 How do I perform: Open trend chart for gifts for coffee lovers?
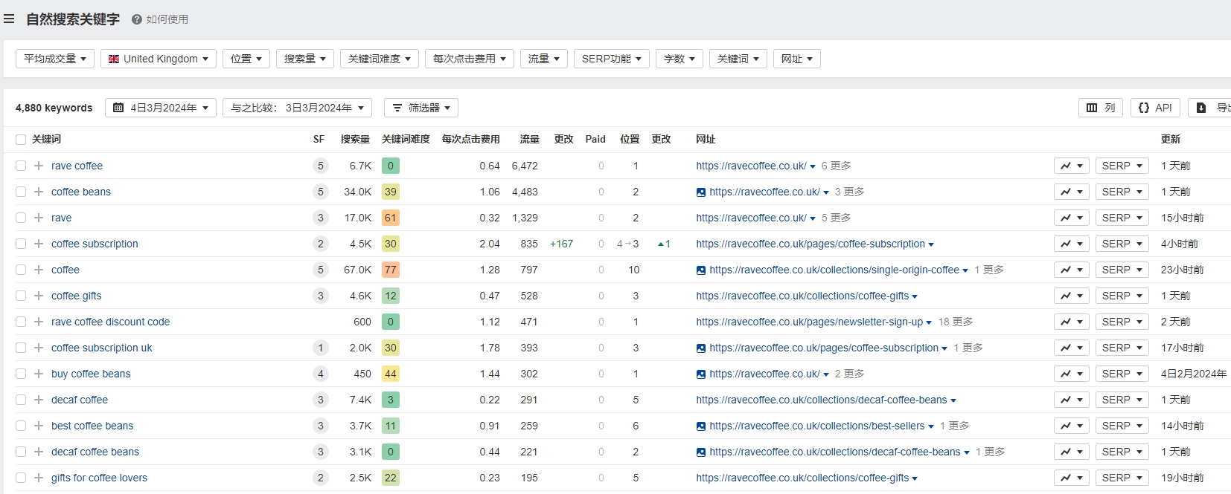click(x=1072, y=478)
